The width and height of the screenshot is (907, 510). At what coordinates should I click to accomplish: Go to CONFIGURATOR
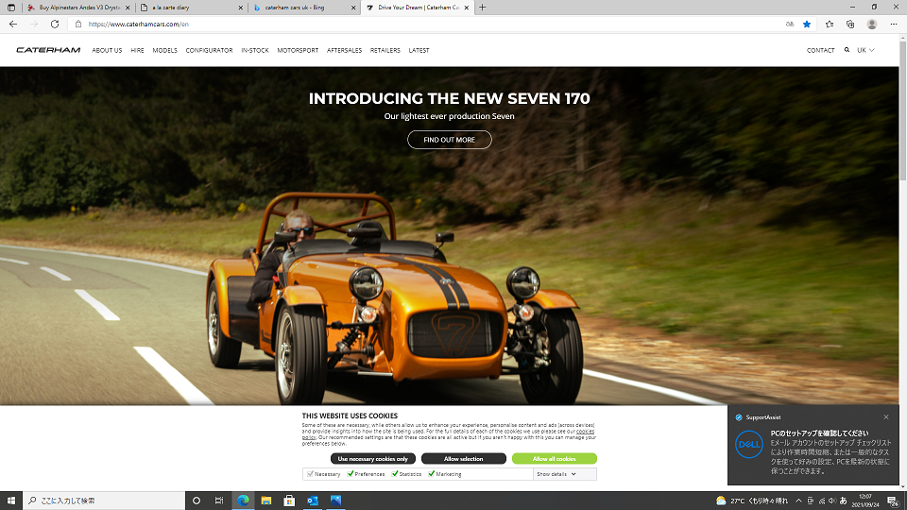[209, 50]
